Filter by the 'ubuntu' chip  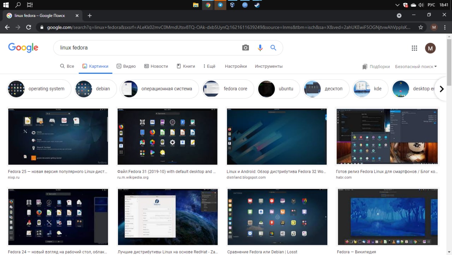click(279, 89)
